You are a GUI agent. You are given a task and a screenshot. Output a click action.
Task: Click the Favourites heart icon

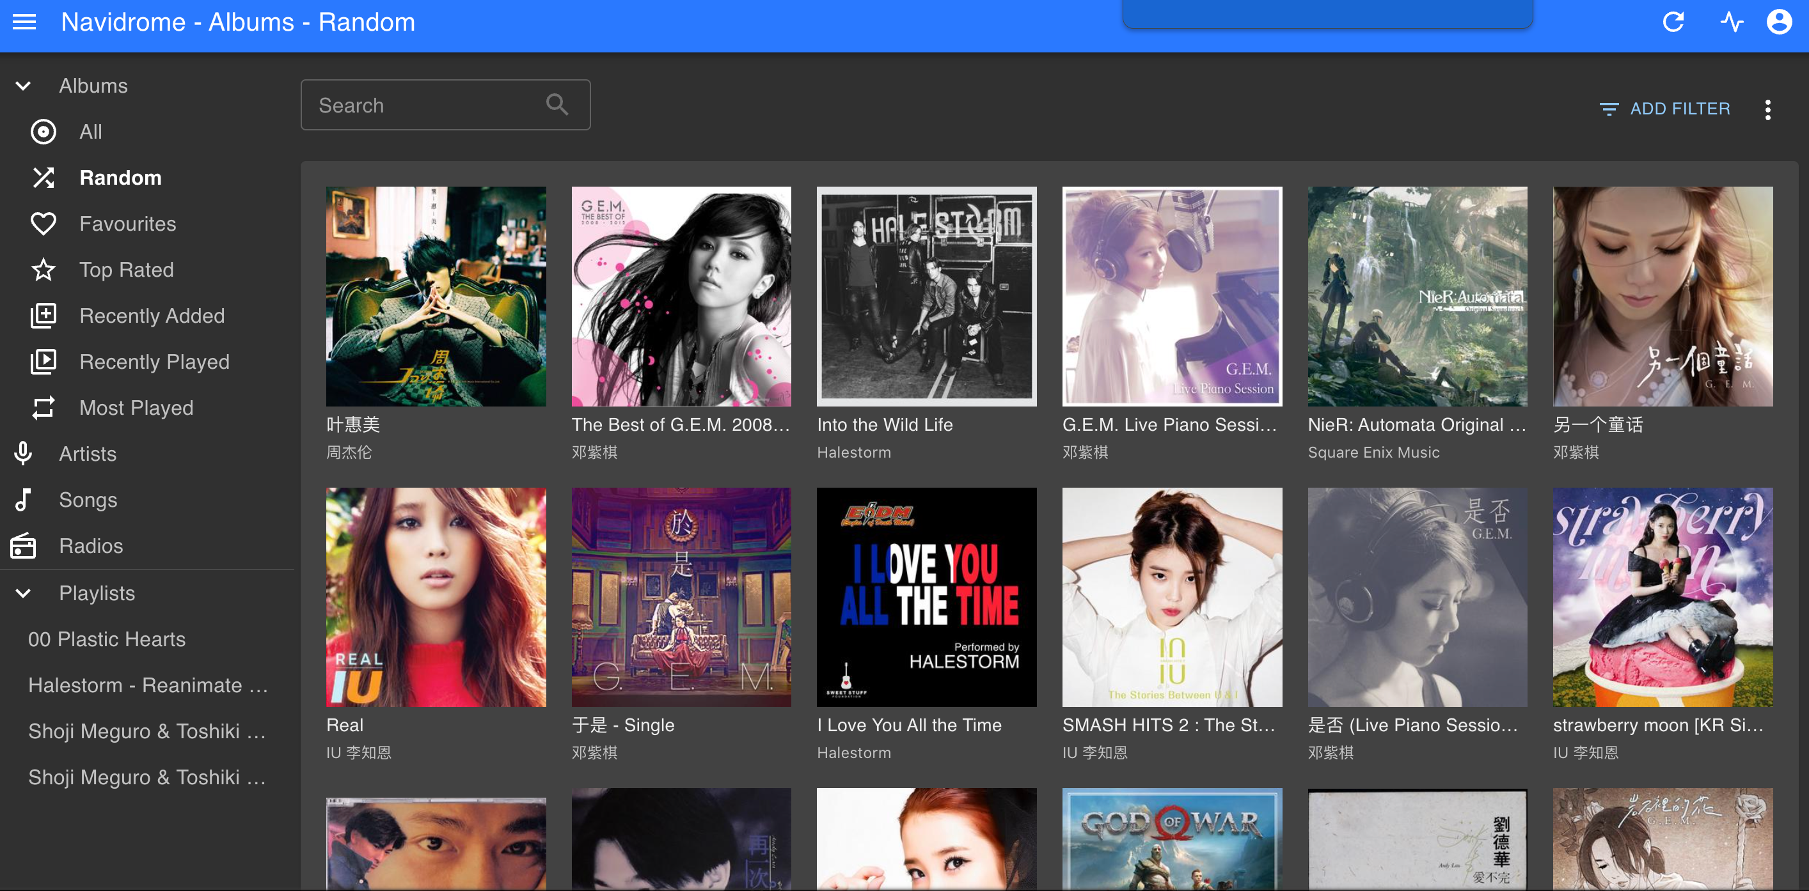(43, 224)
